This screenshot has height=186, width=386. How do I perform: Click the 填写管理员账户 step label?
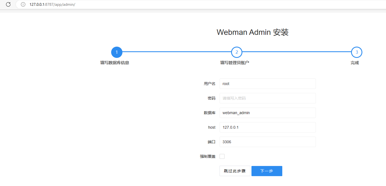(x=235, y=63)
